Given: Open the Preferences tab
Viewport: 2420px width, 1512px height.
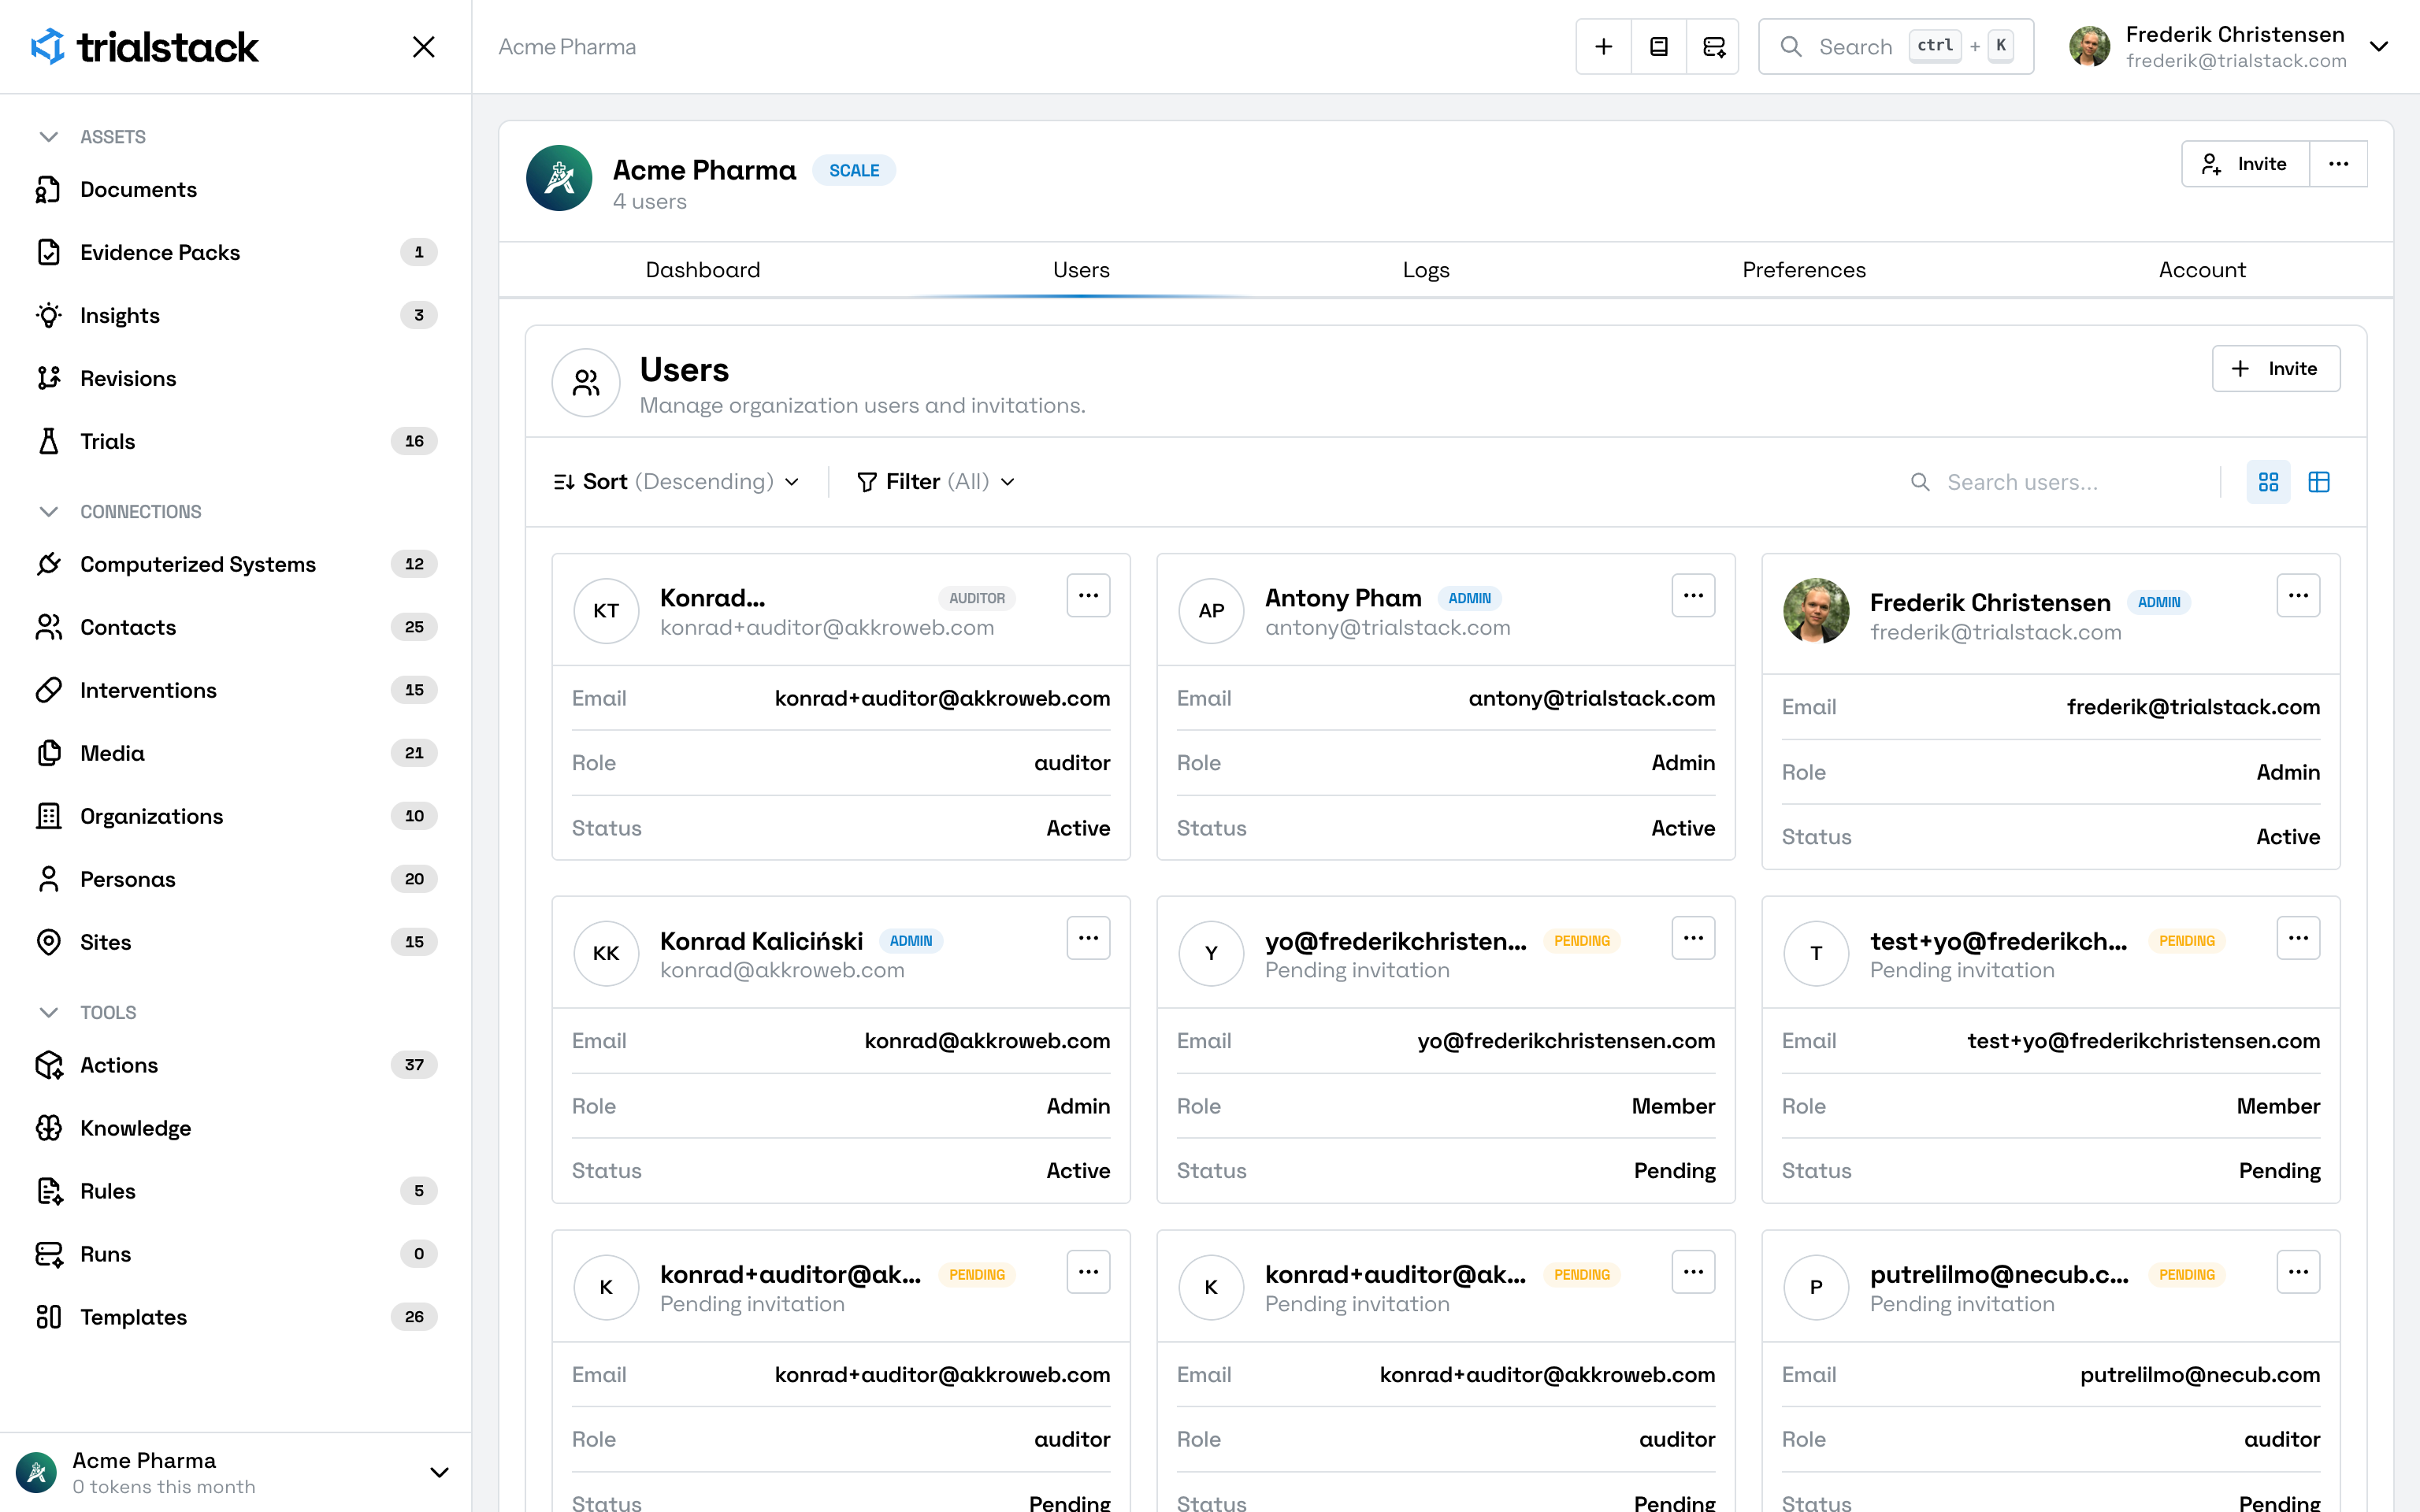Looking at the screenshot, I should click(1804, 270).
